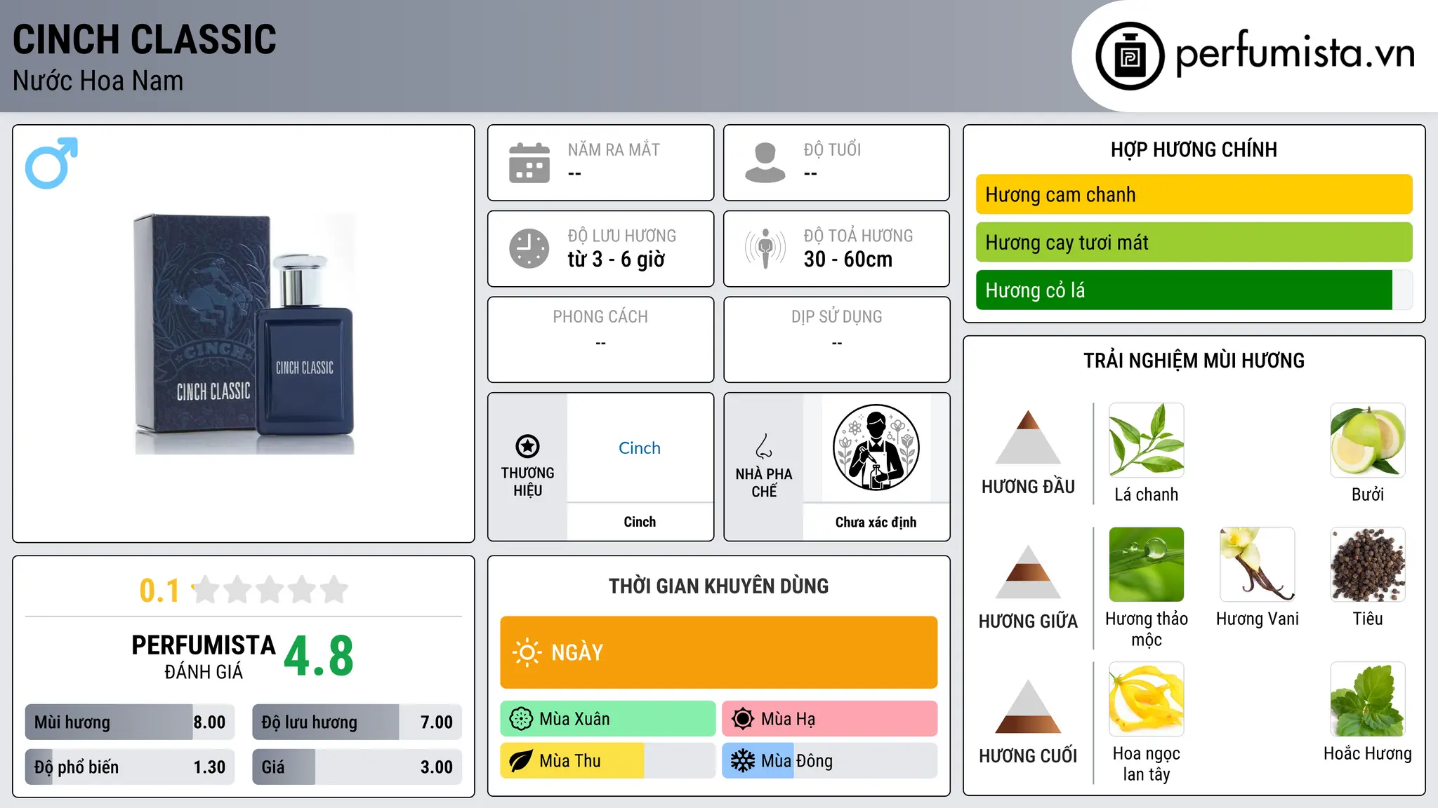Screen dimensions: 1438x808
Task: Click the green 4.8 Perfumista score
Action: (319, 656)
